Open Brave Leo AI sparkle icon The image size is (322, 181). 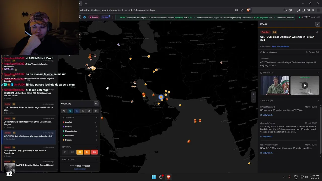(313, 10)
